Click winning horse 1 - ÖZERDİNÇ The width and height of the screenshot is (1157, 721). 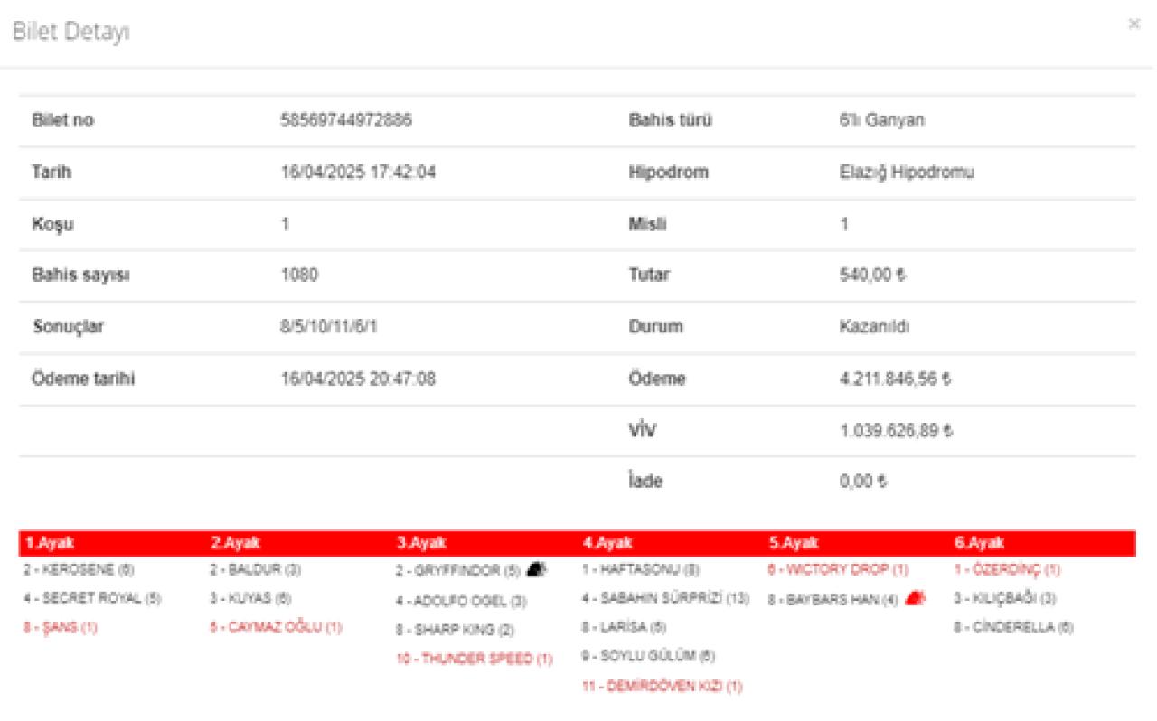[x=1007, y=570]
